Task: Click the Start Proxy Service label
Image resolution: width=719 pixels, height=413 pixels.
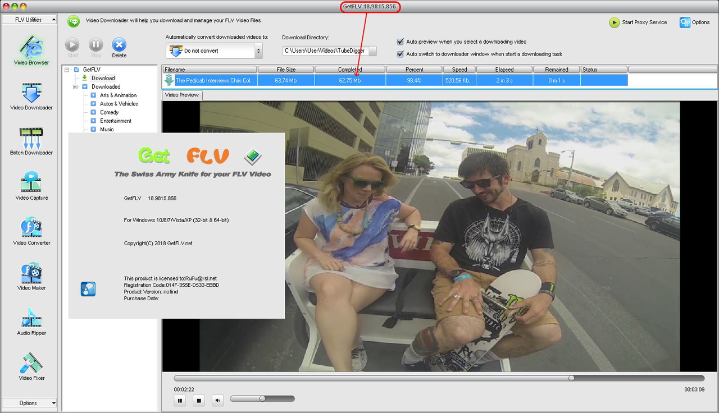Action: coord(644,22)
